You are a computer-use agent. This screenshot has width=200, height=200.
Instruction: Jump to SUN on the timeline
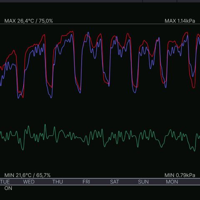(x=143, y=182)
